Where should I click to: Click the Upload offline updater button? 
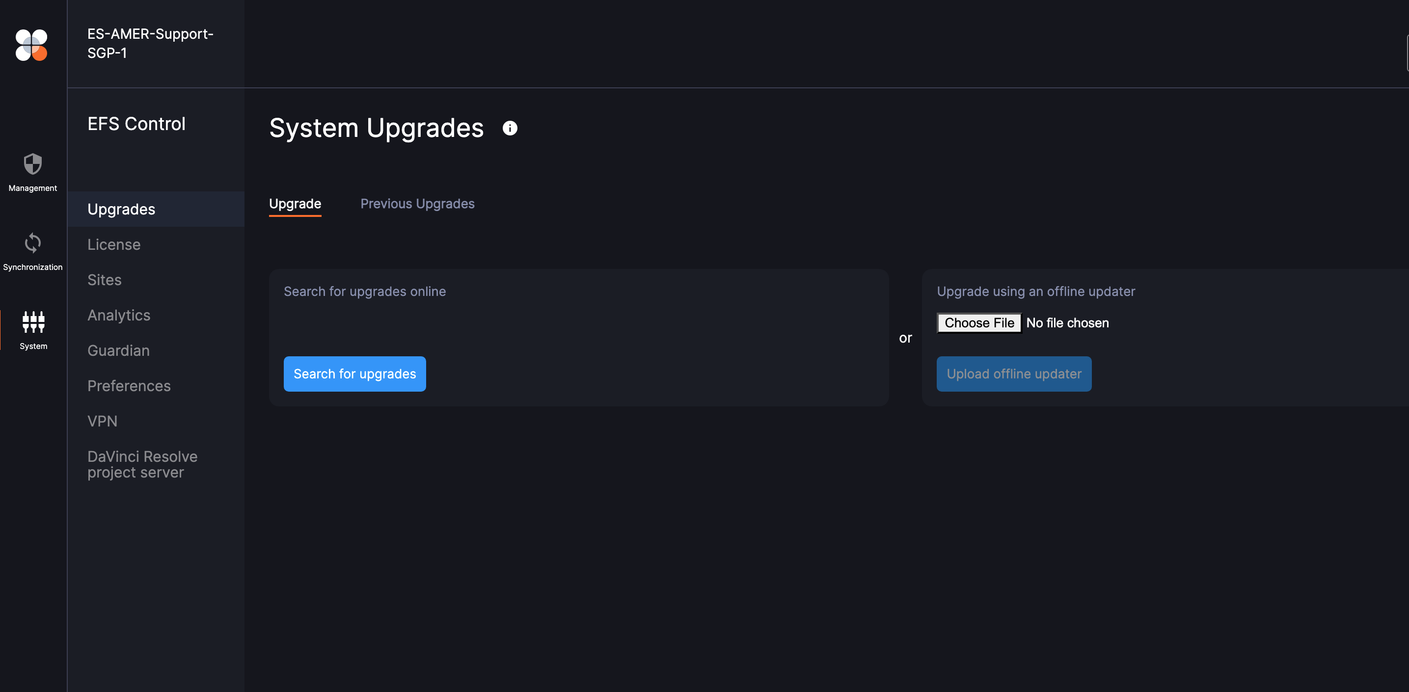click(x=1013, y=373)
